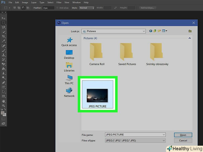Activate the Hand tool
Viewport: 203px width, 152px height.
tap(4, 101)
